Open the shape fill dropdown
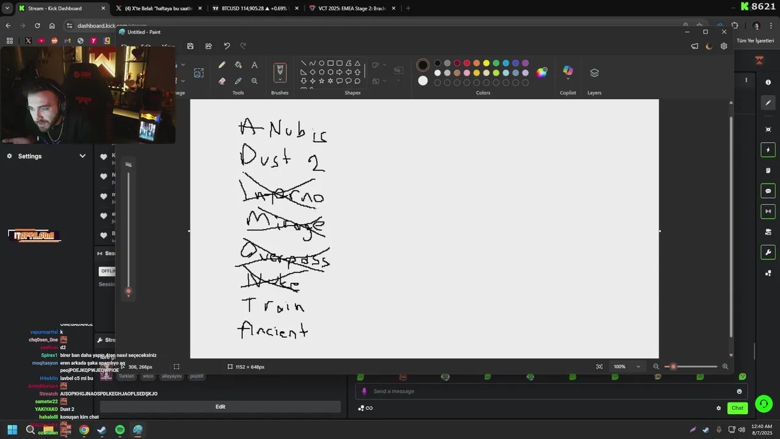Screen dimensions: 780x439 (x=377, y=81)
